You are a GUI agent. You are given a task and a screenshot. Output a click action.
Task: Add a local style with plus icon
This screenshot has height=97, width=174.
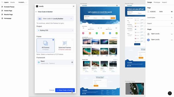[x=172, y=18]
